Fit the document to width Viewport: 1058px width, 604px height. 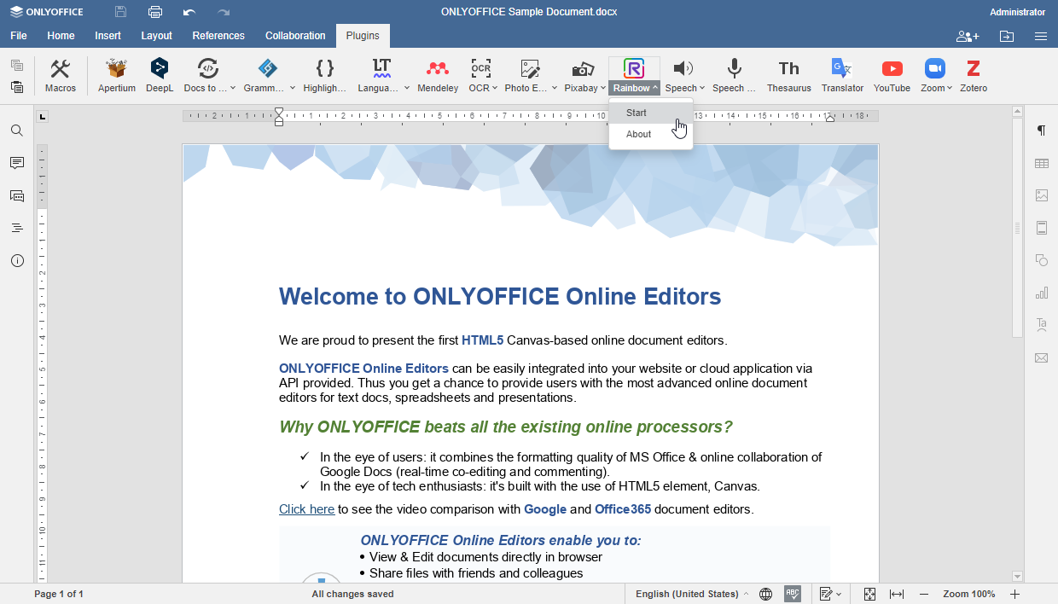tap(897, 594)
